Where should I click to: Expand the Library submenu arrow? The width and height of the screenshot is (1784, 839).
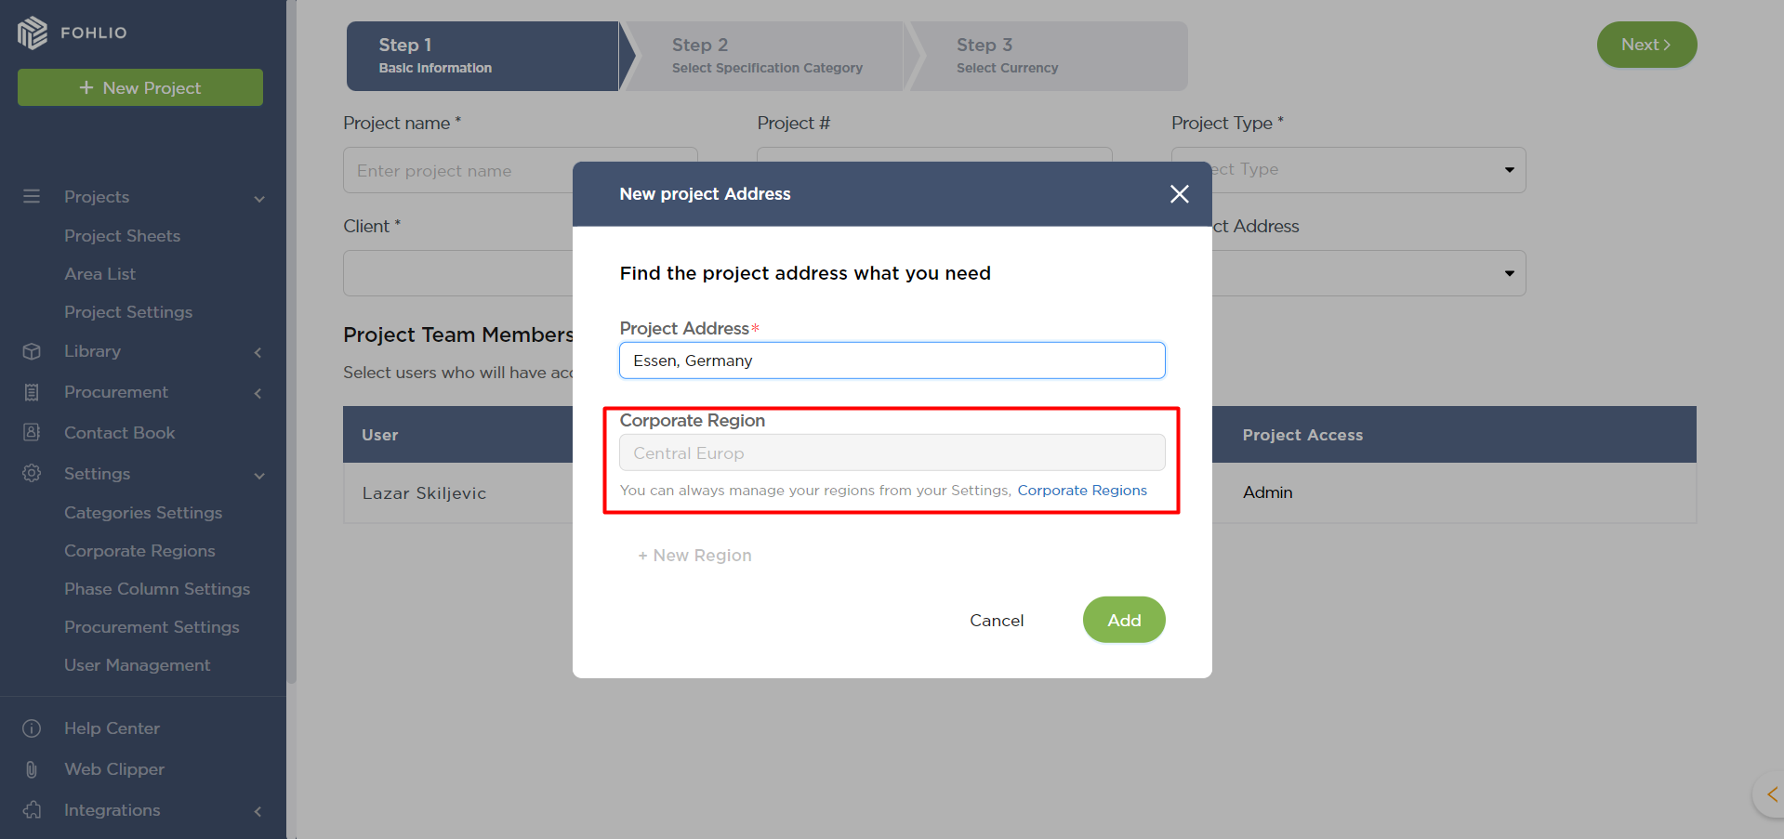pos(258,352)
